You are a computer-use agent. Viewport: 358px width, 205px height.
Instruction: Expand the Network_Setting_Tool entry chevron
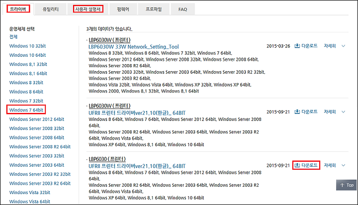click(x=344, y=46)
